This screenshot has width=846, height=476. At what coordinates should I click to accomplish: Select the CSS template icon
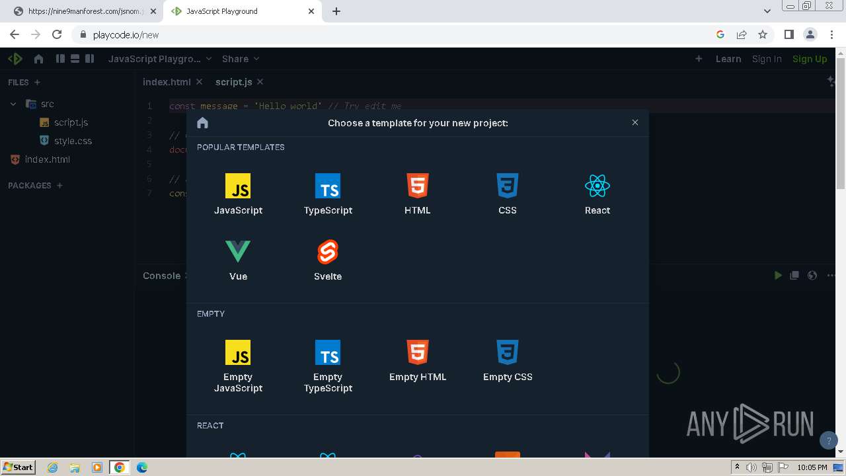(508, 186)
